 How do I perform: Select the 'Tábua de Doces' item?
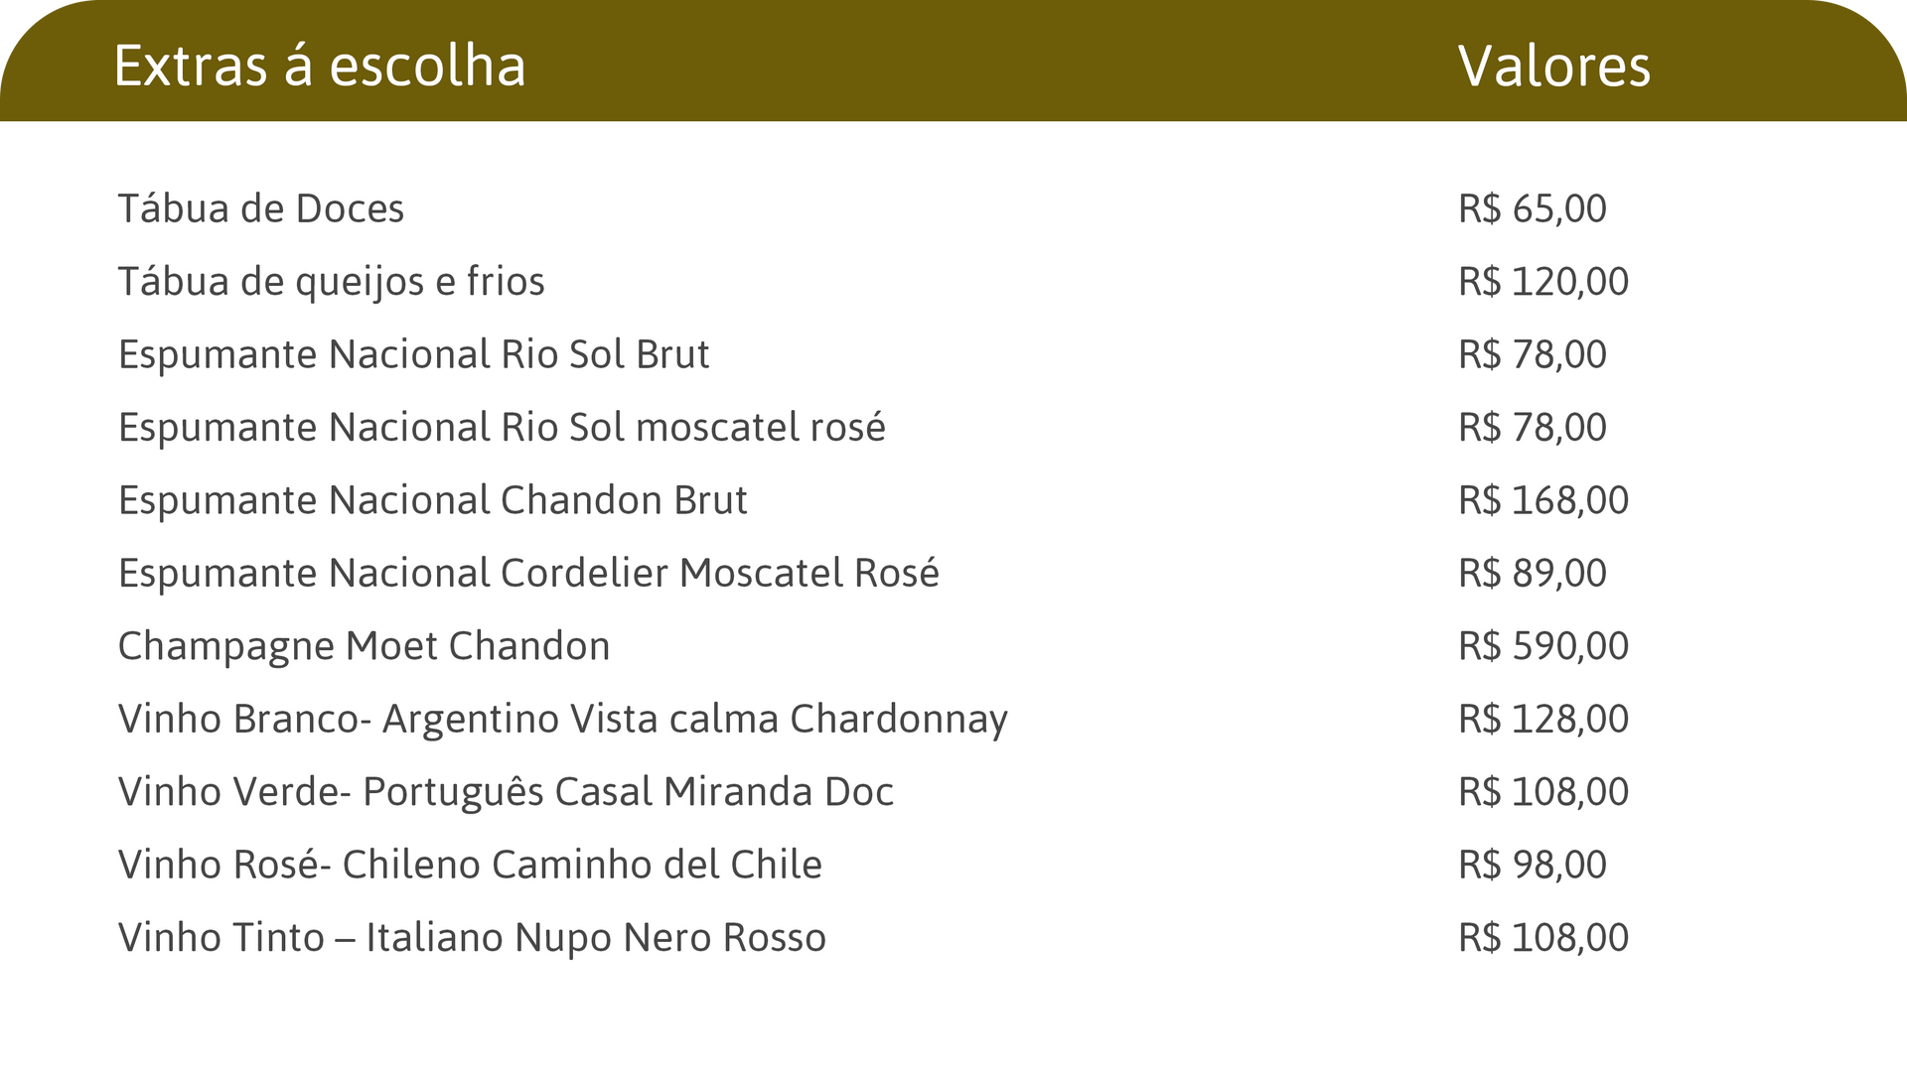tap(261, 208)
